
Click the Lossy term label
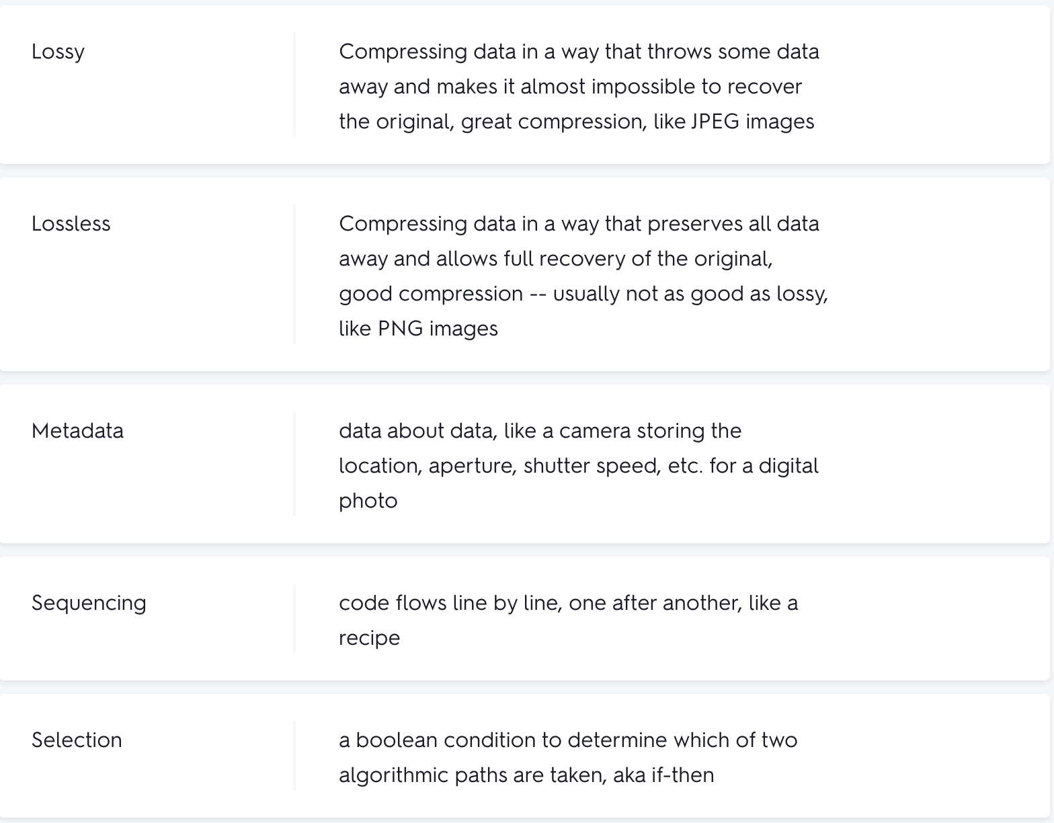tap(58, 52)
